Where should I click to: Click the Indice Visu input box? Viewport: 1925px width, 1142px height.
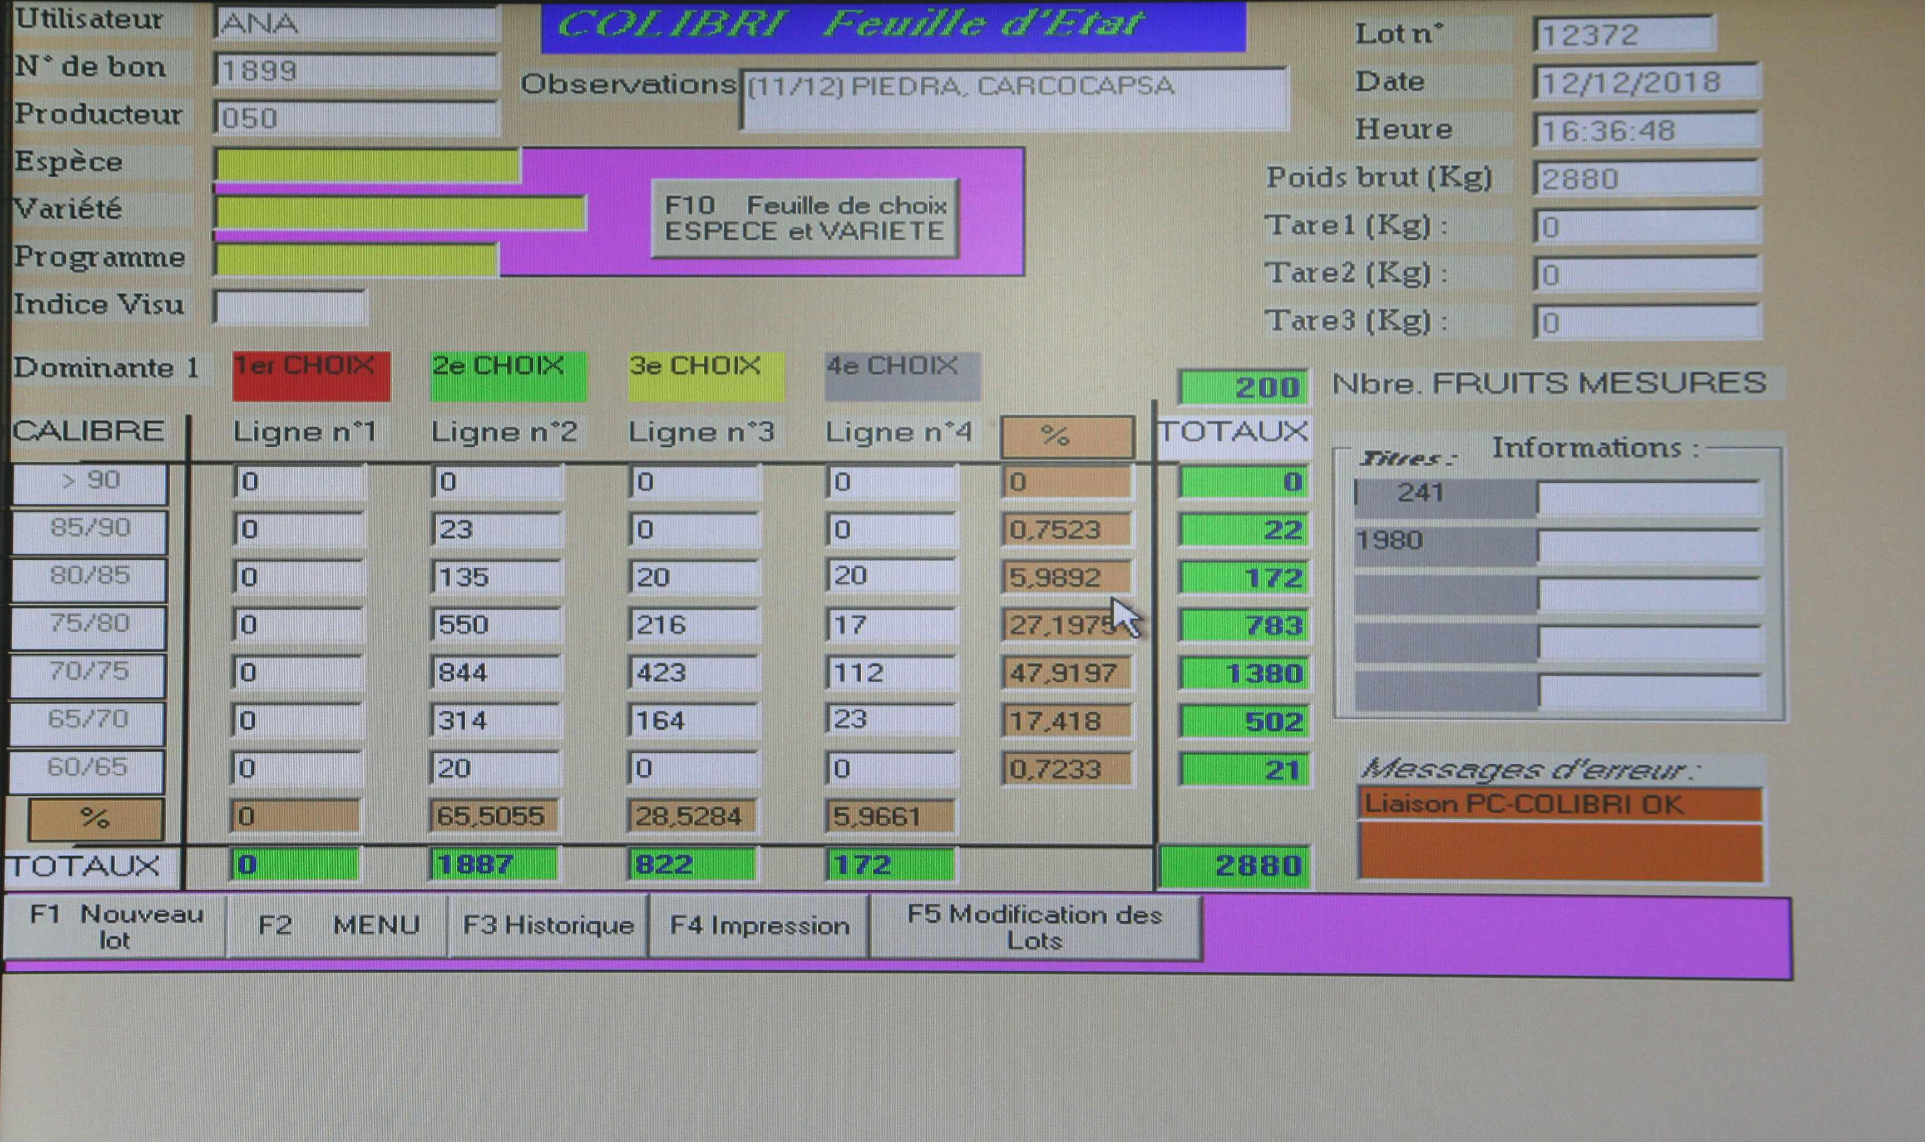pos(289,307)
